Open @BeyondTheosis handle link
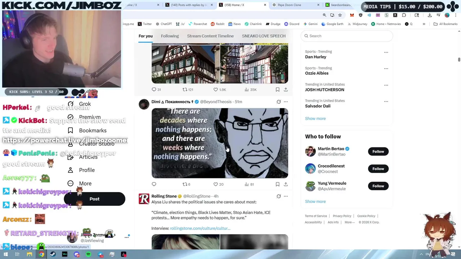 pos(216,102)
